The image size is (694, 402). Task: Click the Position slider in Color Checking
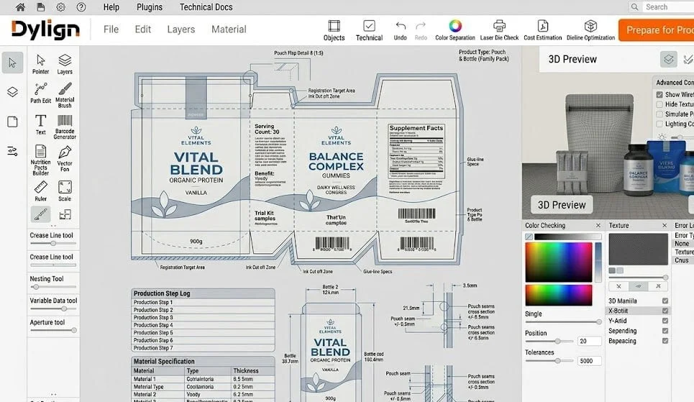pos(549,342)
